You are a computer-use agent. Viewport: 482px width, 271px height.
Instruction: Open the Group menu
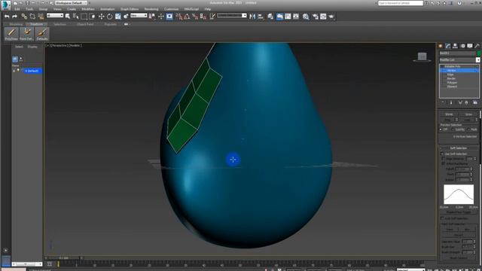tap(44, 9)
